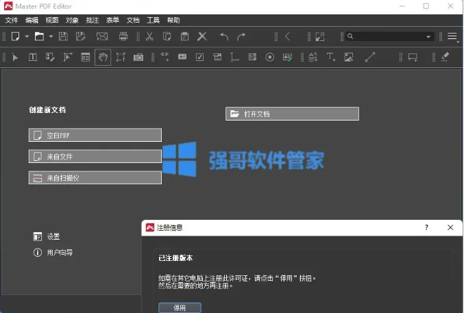
Task: Open the 批注 menu
Action: click(x=93, y=20)
